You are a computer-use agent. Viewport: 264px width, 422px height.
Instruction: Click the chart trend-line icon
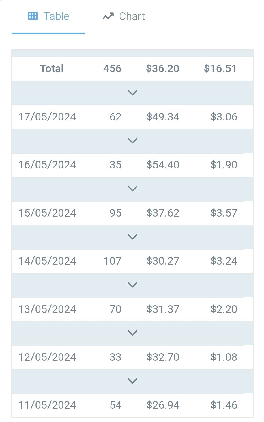click(x=108, y=16)
